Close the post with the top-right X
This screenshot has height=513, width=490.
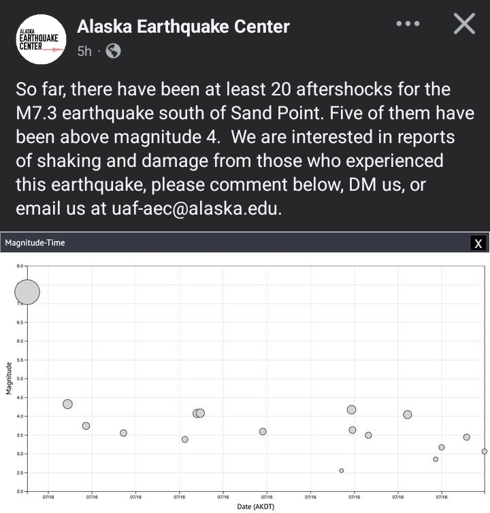pyautogui.click(x=464, y=25)
